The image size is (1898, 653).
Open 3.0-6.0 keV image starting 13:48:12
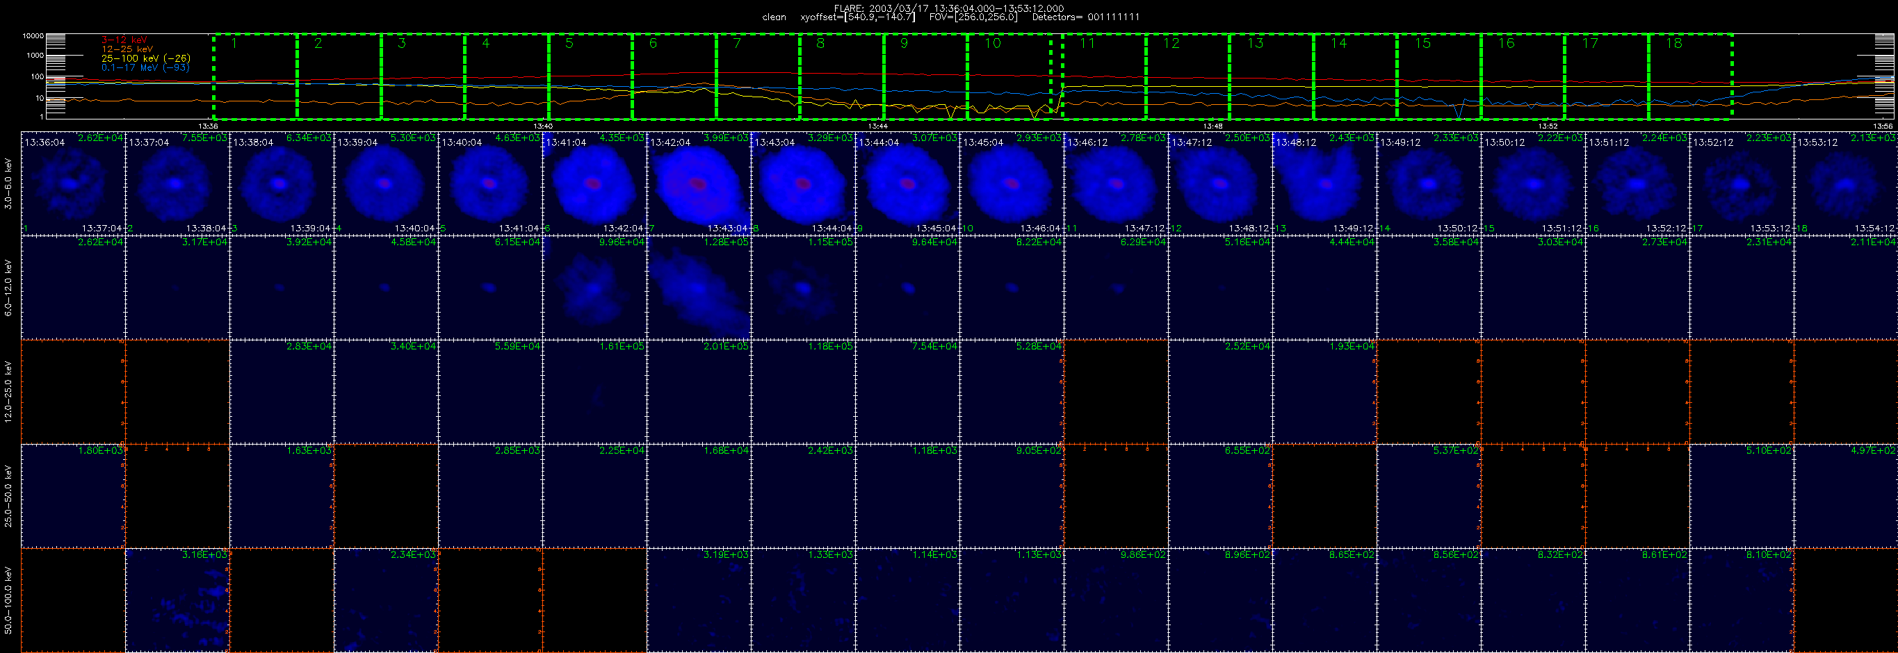[1324, 183]
